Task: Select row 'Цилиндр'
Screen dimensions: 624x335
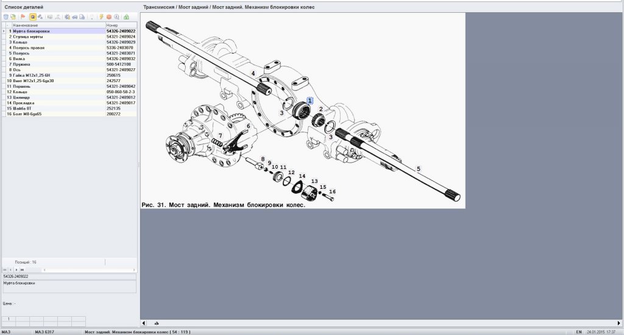Action: [x=69, y=97]
